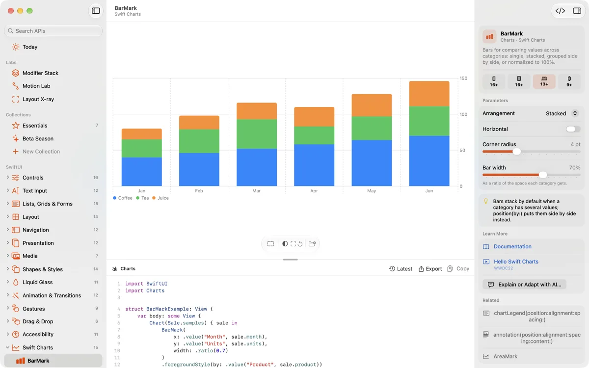
Task: Focus the Search APIs field
Action: click(53, 31)
